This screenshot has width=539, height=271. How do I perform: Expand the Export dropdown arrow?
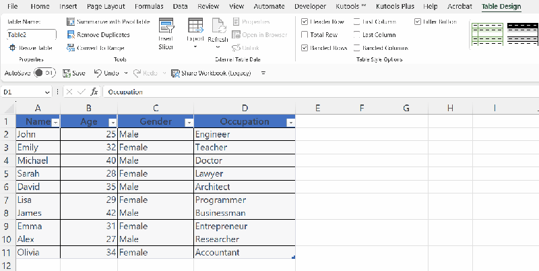coord(195,47)
